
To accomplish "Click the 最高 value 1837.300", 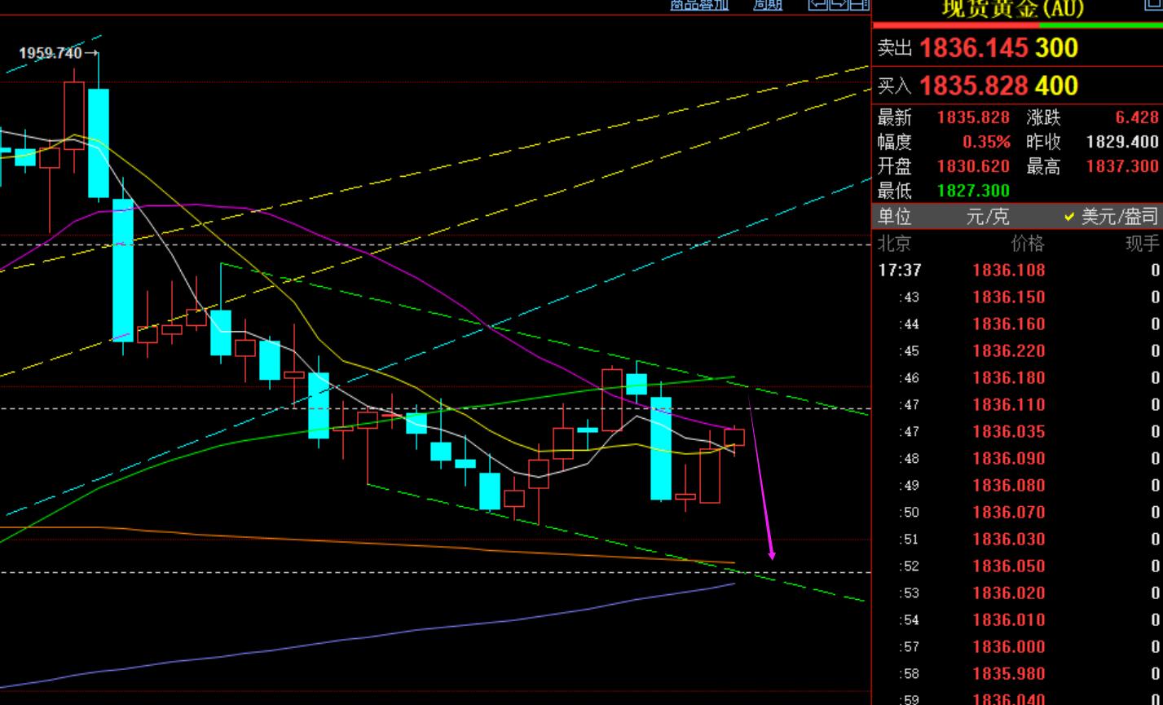I will tap(1122, 166).
